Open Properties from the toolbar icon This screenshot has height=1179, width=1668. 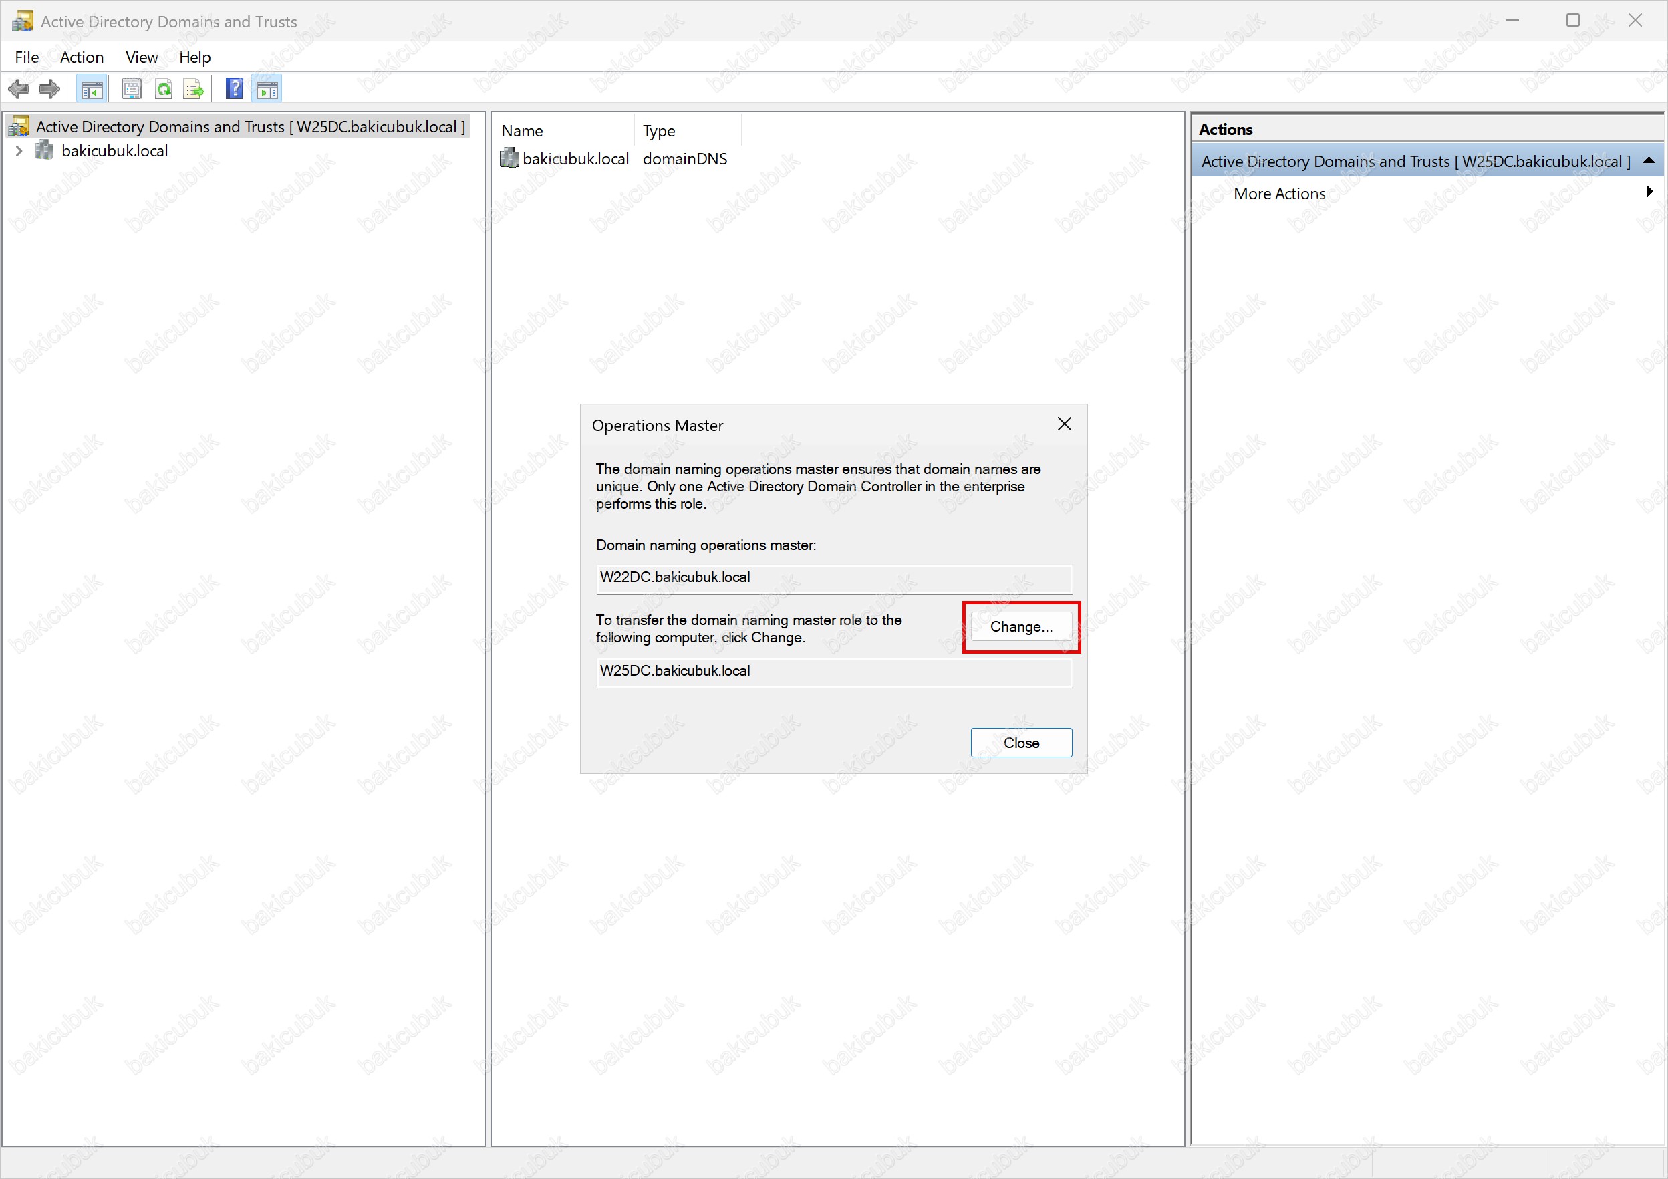point(132,90)
